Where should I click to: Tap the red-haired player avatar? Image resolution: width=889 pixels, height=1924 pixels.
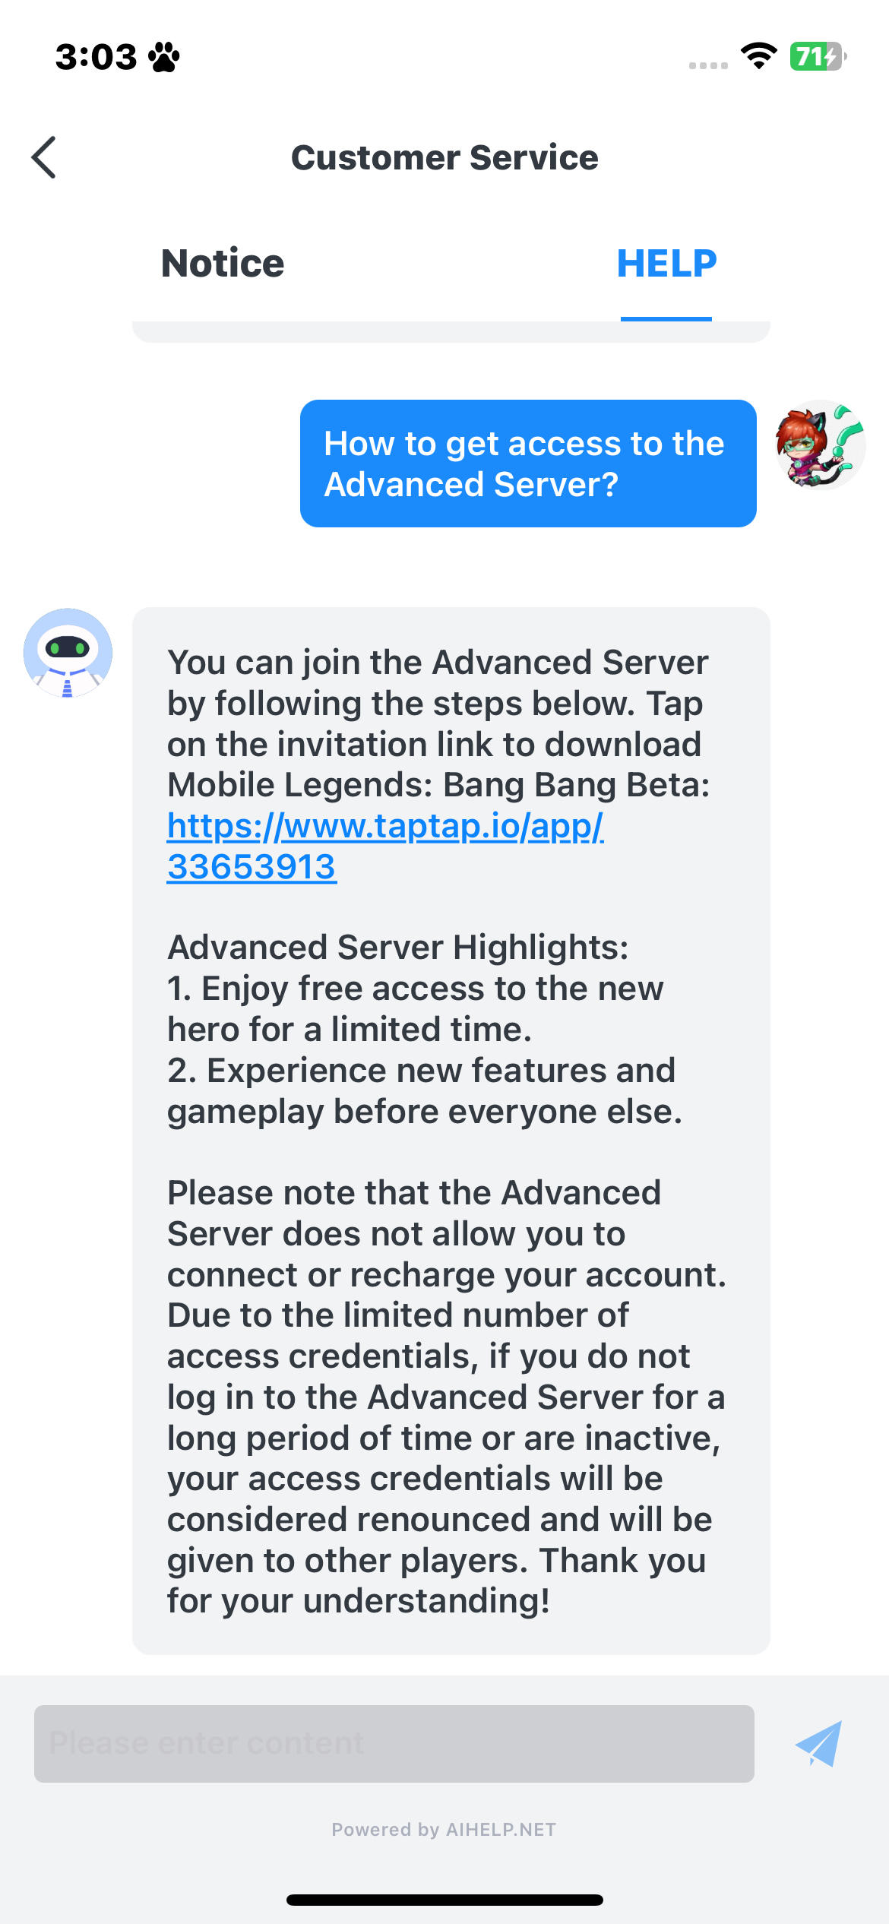coord(820,445)
